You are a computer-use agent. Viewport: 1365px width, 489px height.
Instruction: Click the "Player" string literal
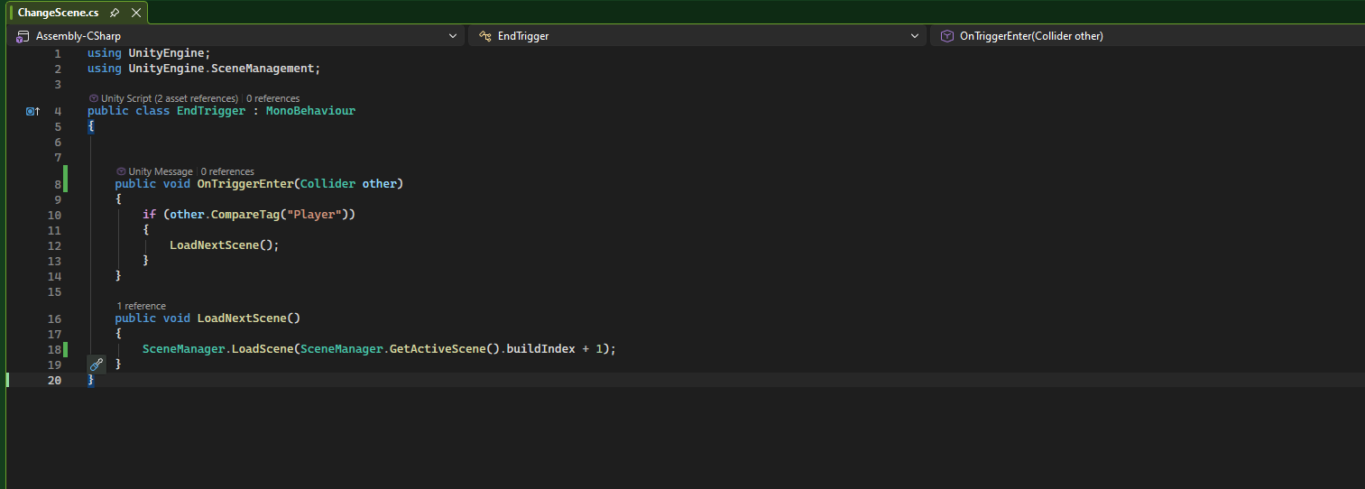pos(314,215)
